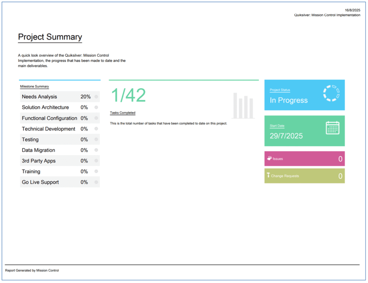Click the total tasks completed description sentence
The height and width of the screenshot is (283, 368).
[169, 123]
